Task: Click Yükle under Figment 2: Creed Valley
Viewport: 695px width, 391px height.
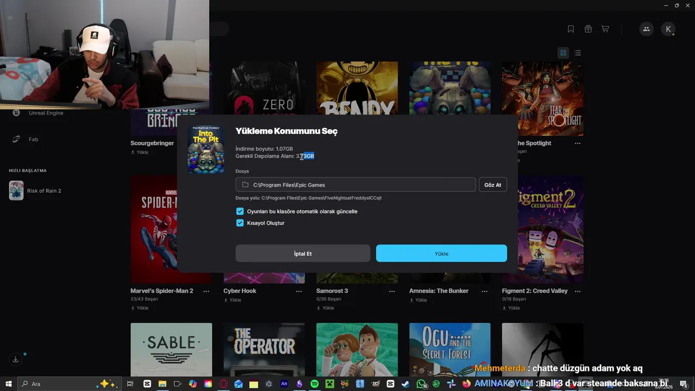Action: (x=511, y=308)
